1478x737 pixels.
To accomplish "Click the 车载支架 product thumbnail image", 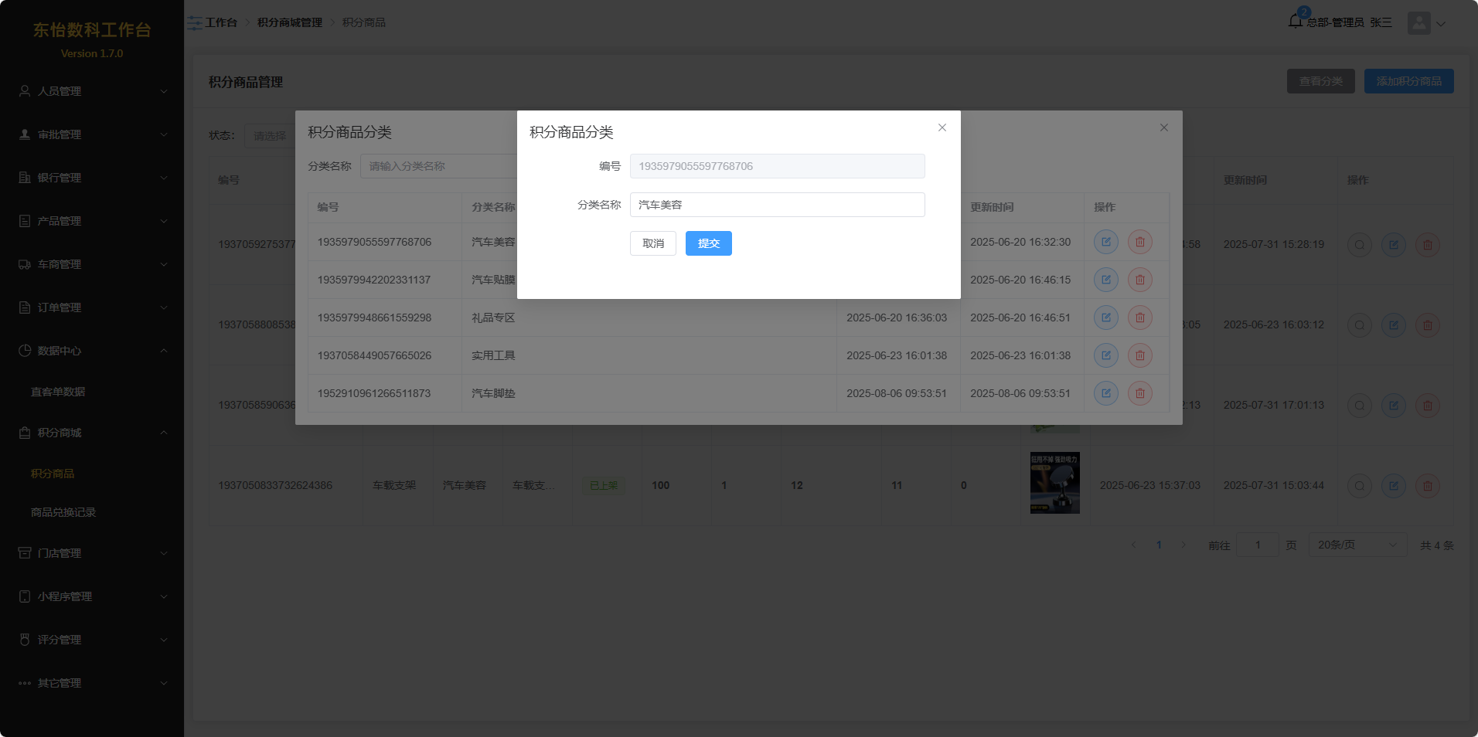I will [x=1054, y=483].
